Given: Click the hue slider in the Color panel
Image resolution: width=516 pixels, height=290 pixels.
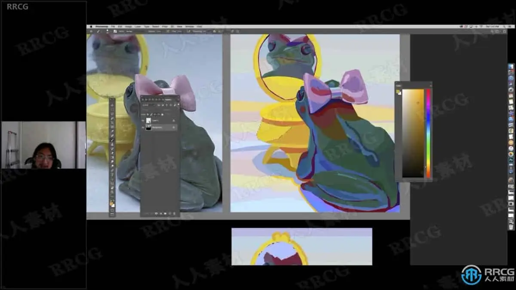Looking at the screenshot, I should pyautogui.click(x=428, y=133).
